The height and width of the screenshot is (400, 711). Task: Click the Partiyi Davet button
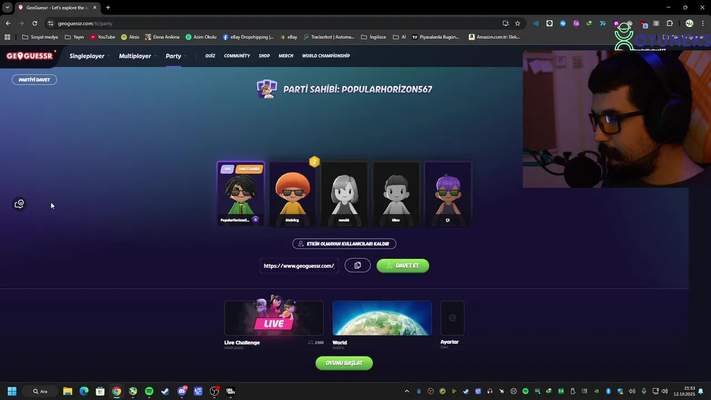(x=34, y=79)
